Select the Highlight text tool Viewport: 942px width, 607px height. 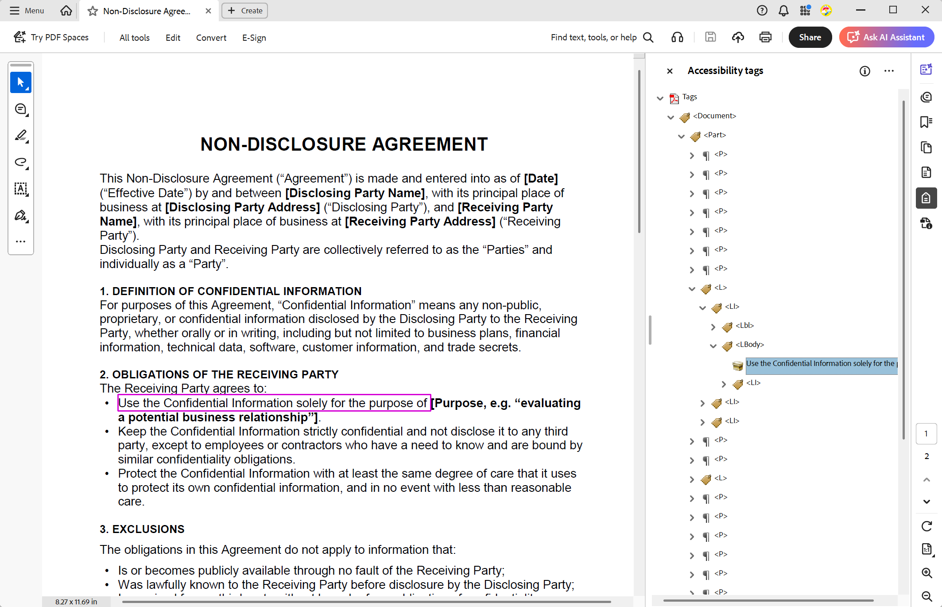20,136
